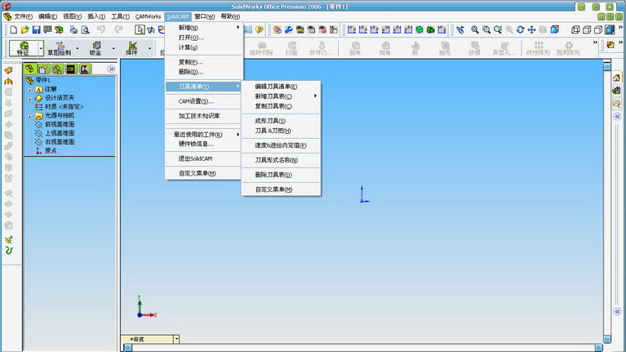Viewport: 626px width, 352px height.
Task: Collapse task pane with double-arrow icon
Action: click(x=617, y=116)
